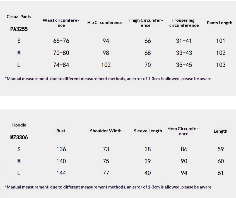This screenshot has width=236, height=198.
Task: Click the 35-45 trouser leg value
Action: [184, 65]
